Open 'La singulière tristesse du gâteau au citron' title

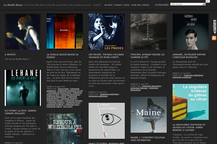189,127
